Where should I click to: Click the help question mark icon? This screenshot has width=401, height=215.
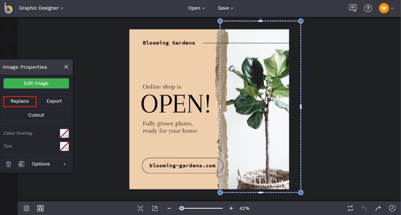click(x=368, y=8)
